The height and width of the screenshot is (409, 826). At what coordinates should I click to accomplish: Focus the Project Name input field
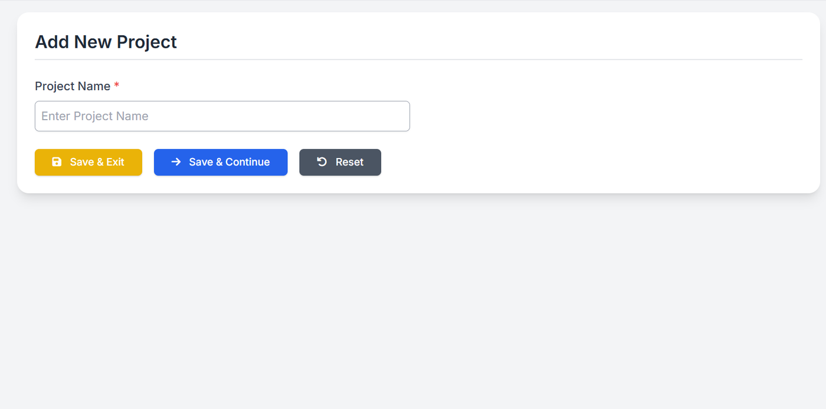click(222, 116)
